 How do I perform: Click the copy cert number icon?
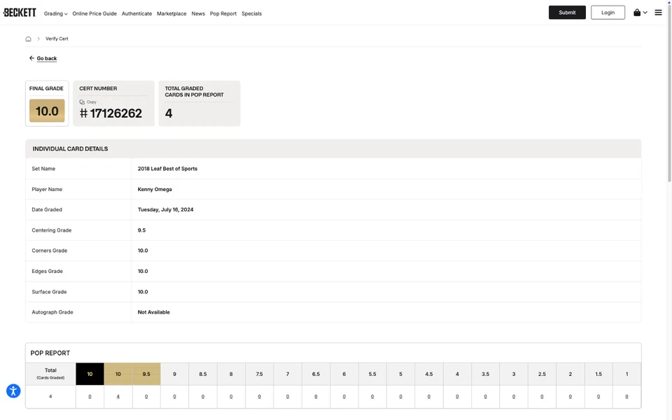[x=82, y=102]
